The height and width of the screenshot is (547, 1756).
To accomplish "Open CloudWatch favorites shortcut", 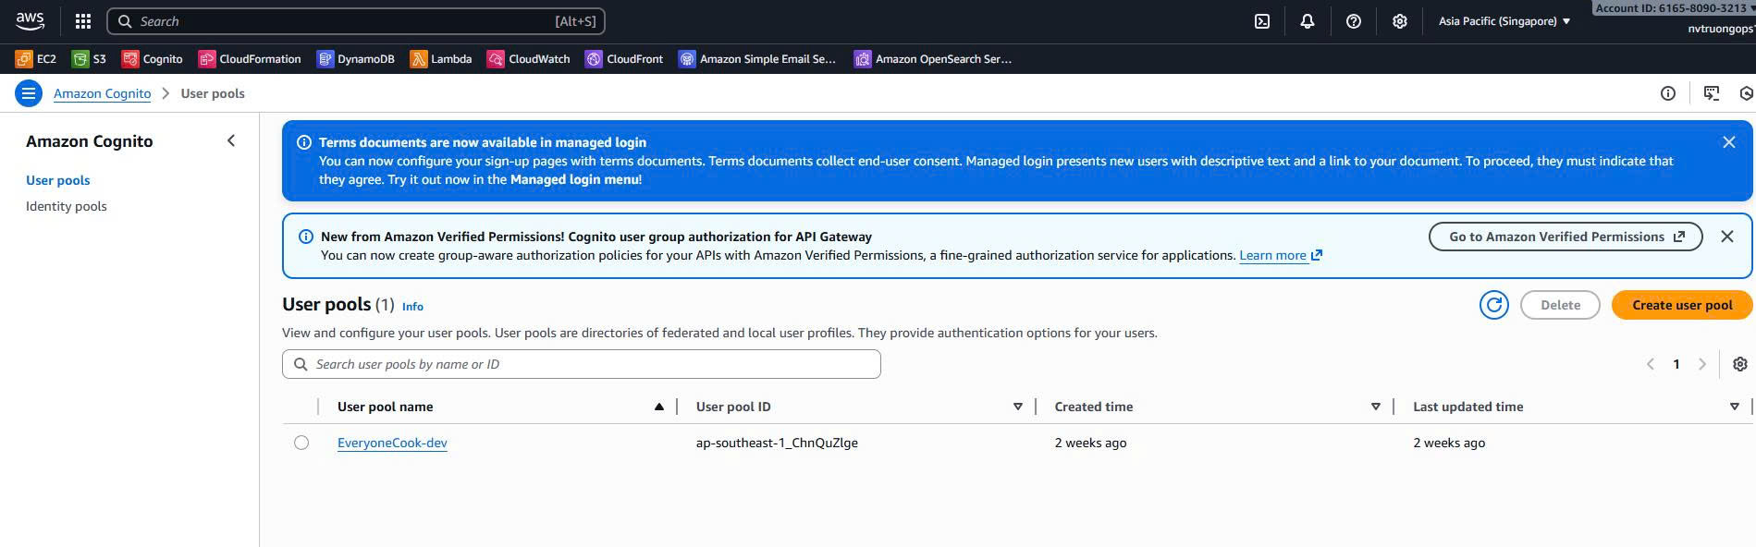I will (x=529, y=59).
